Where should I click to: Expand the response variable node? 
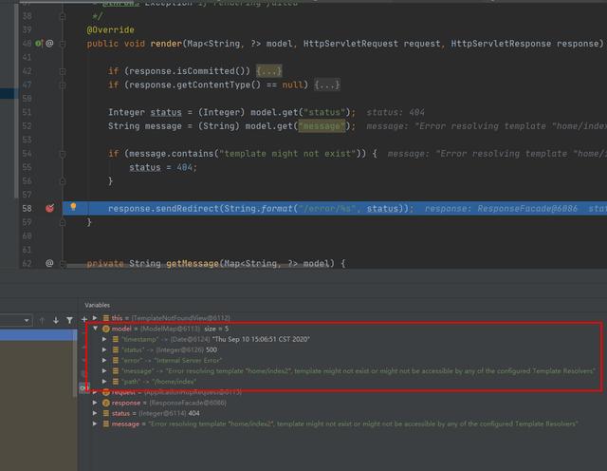(x=95, y=403)
